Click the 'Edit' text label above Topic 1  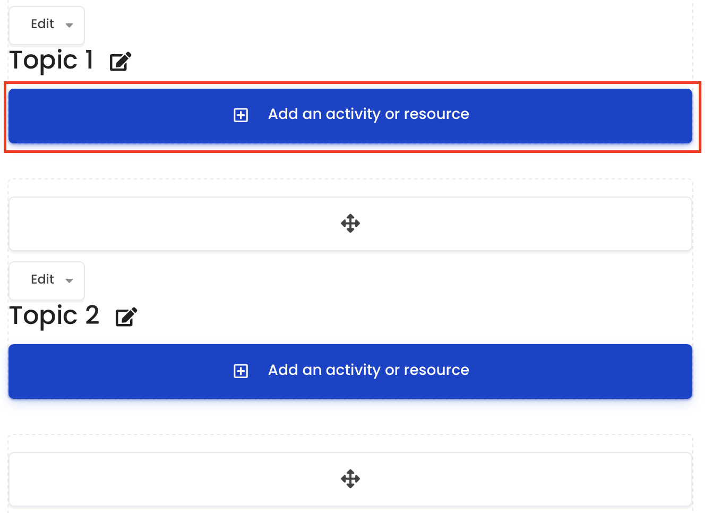coord(42,24)
